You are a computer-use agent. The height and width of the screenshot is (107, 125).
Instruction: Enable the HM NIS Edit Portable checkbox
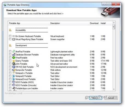10,67
